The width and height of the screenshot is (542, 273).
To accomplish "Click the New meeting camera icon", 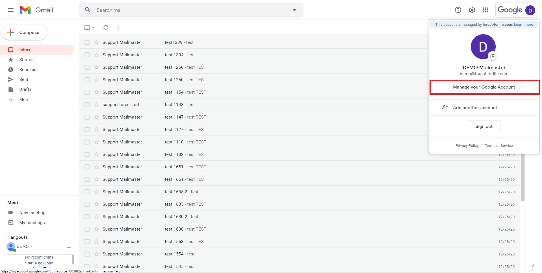I will pyautogui.click(x=11, y=212).
